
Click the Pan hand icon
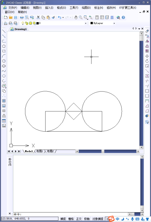(76, 17)
